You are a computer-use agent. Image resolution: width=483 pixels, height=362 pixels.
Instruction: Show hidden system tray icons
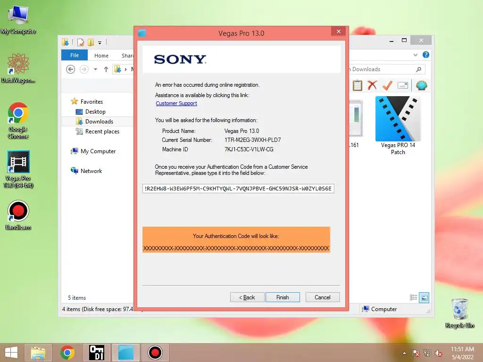[x=404, y=353]
